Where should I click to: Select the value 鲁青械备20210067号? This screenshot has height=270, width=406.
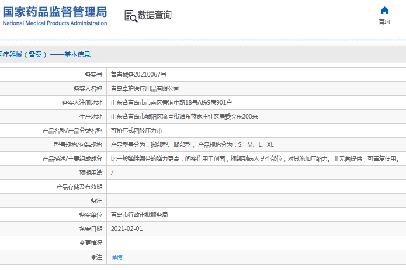click(x=138, y=75)
